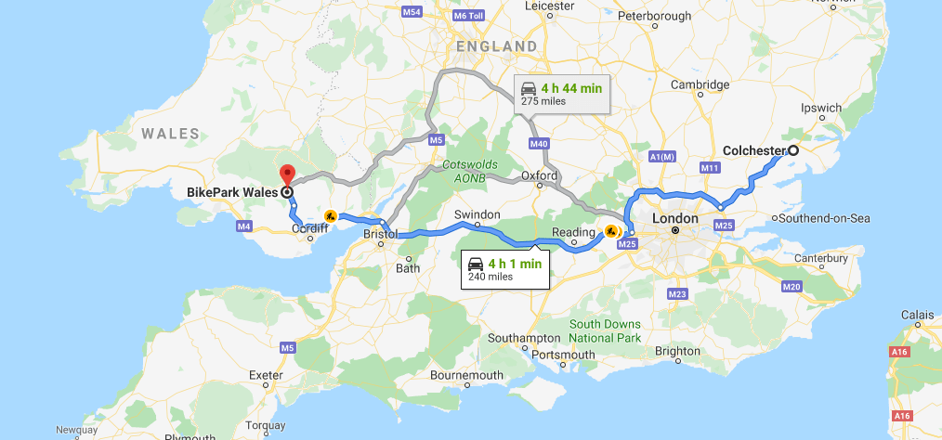
Task: Click the A1(M) road shield
Action: pos(662,157)
